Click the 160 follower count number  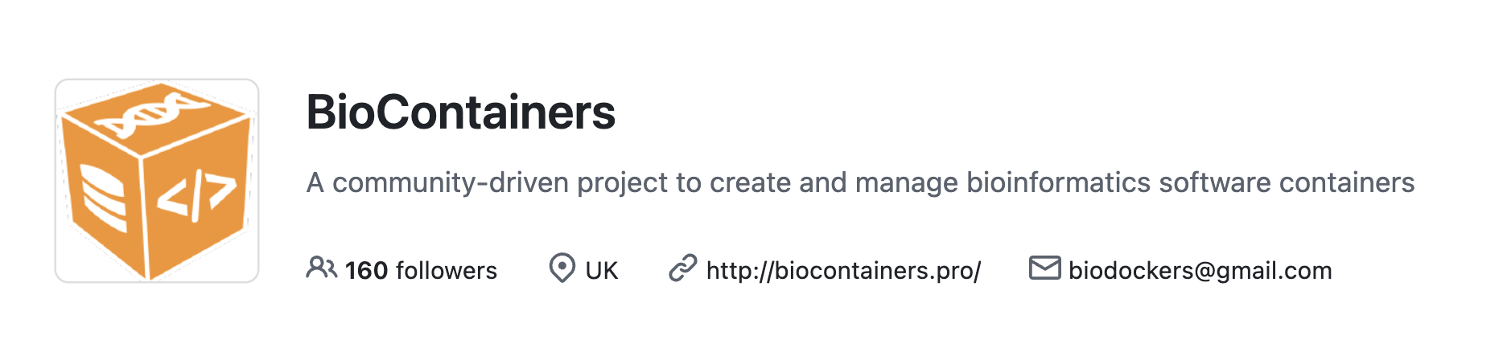click(x=366, y=271)
